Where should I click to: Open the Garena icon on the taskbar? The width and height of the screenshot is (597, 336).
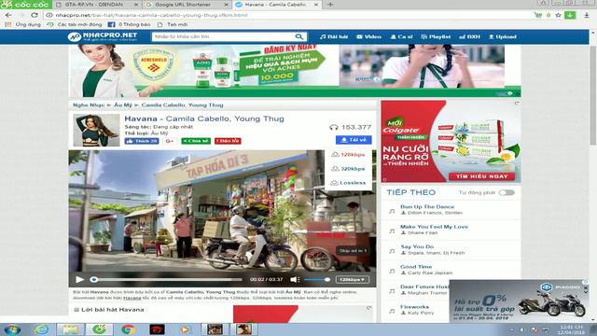click(157, 329)
